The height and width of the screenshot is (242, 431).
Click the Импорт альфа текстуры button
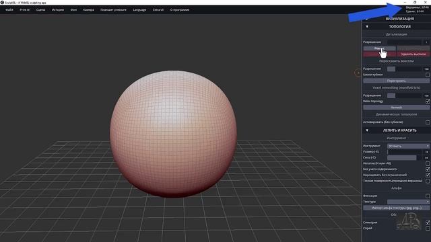tap(396, 208)
